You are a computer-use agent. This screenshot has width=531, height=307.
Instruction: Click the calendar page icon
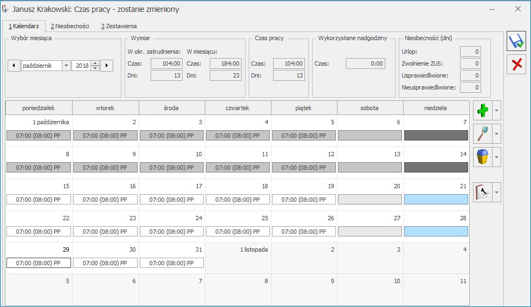482,192
